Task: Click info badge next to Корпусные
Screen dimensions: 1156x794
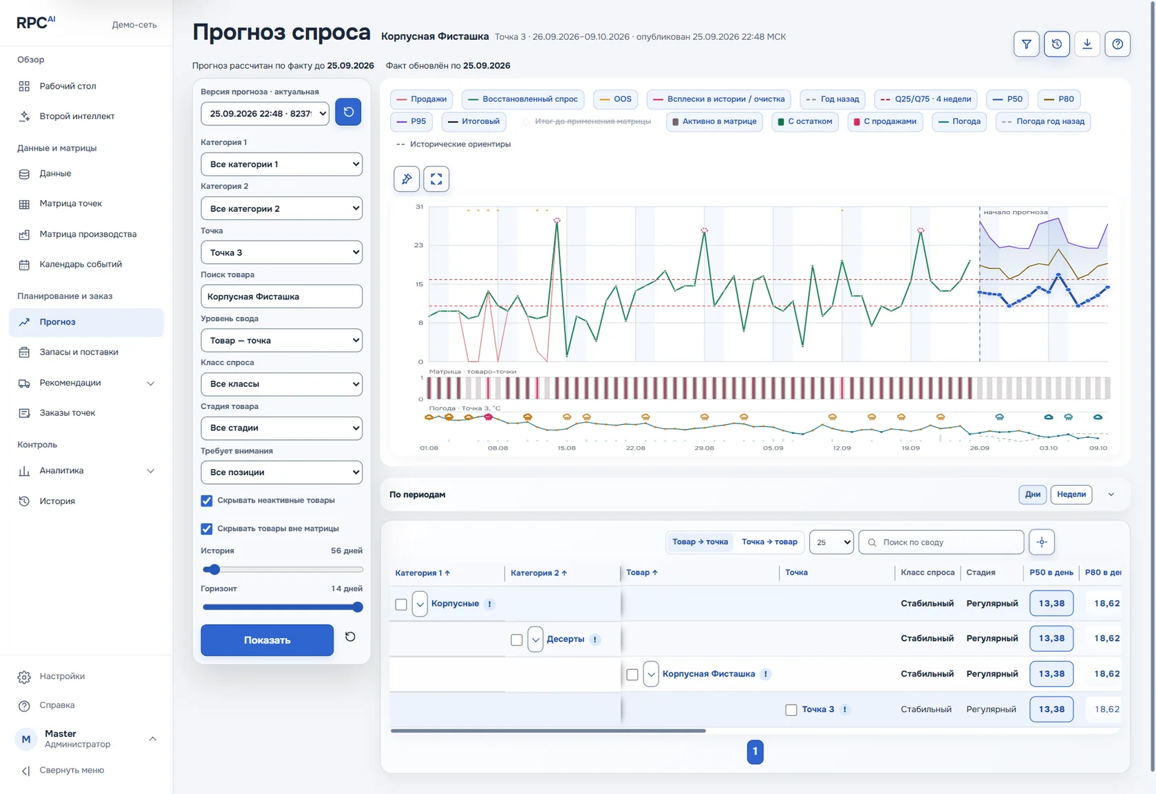Action: [x=490, y=604]
